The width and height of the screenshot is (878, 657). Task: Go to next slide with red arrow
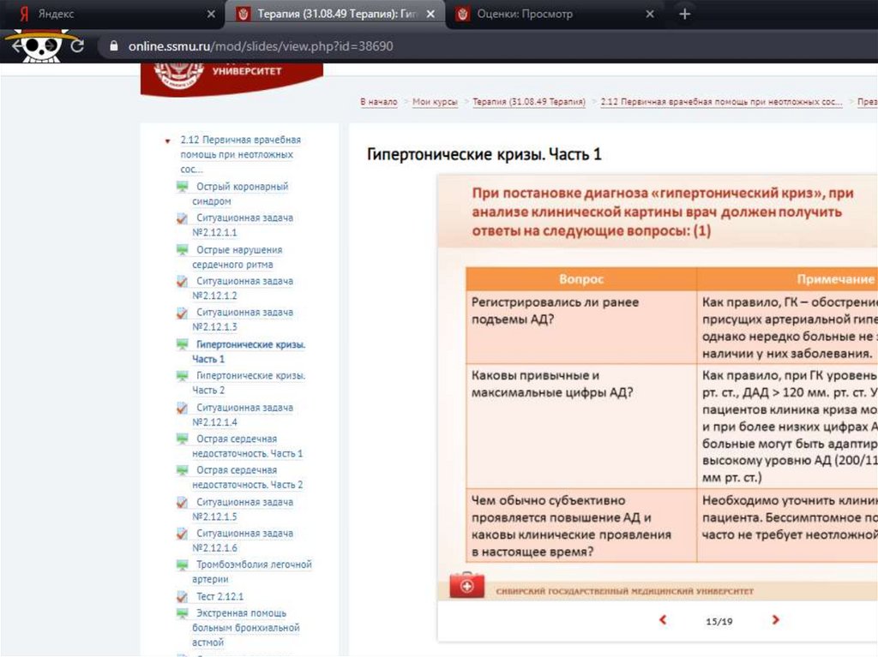tap(775, 619)
